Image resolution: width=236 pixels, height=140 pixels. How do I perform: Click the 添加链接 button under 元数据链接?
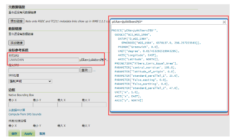(x=17, y=21)
